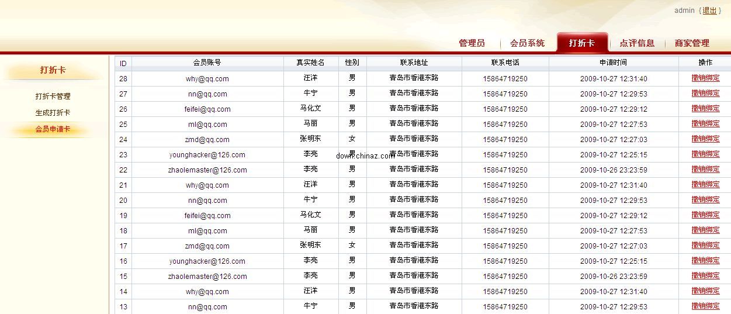Click 撤销绑定 in row ID 23
Image resolution: width=731 pixels, height=314 pixels.
click(x=705, y=154)
